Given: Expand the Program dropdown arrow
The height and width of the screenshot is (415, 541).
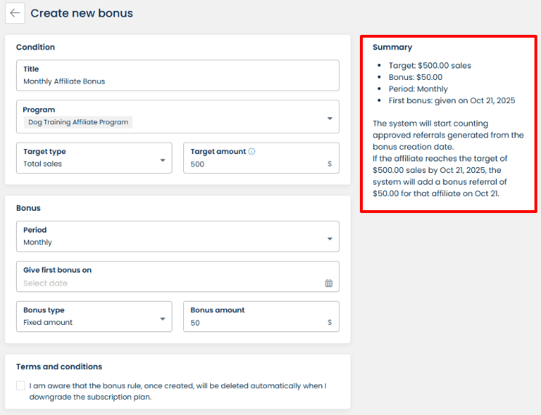Looking at the screenshot, I should pos(329,118).
